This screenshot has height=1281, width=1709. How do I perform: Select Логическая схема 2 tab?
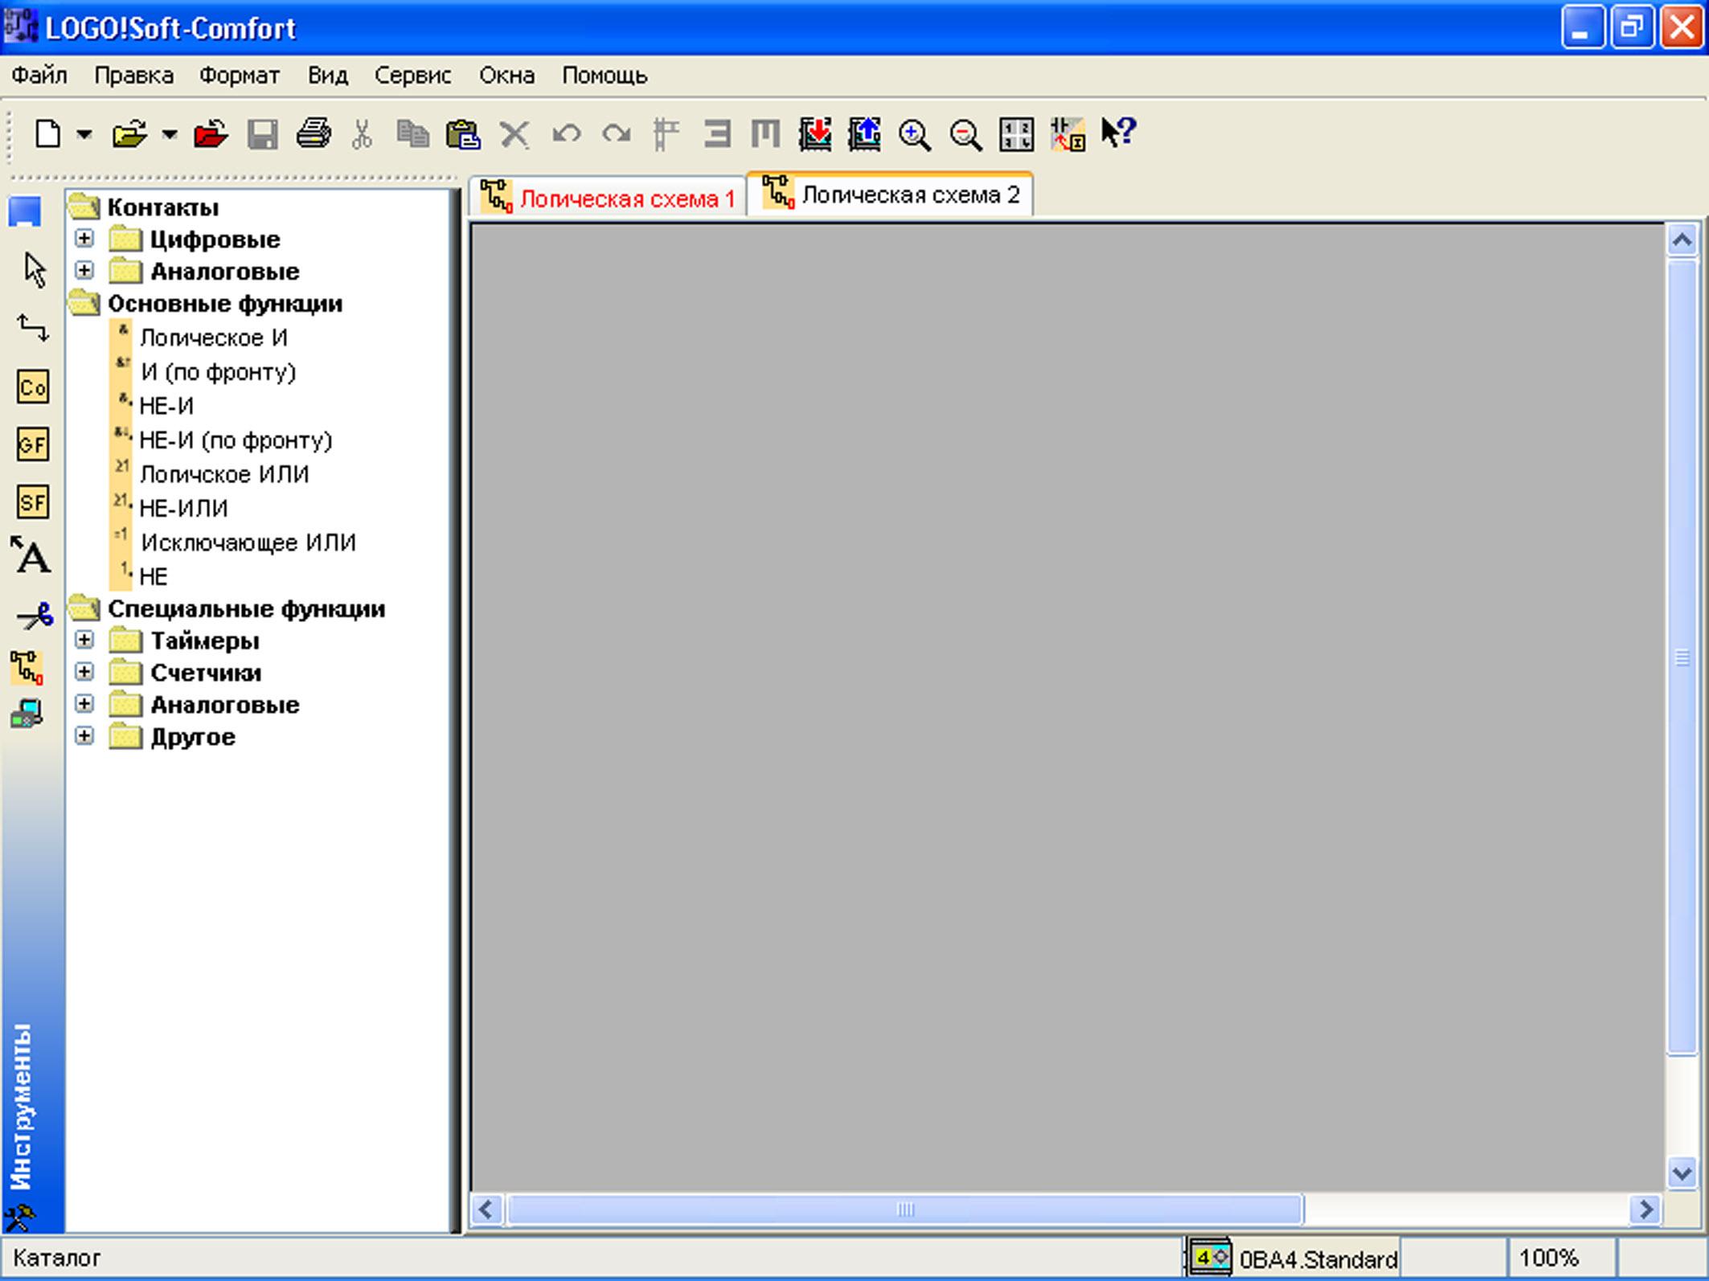[891, 194]
